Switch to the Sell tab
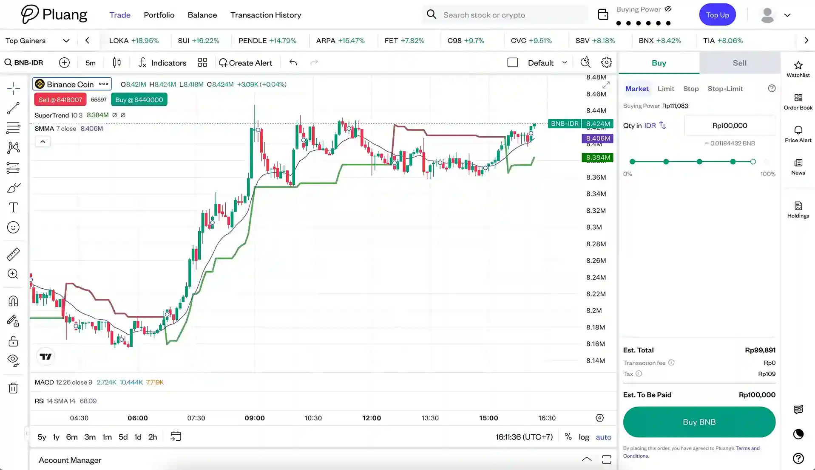 pyautogui.click(x=740, y=63)
